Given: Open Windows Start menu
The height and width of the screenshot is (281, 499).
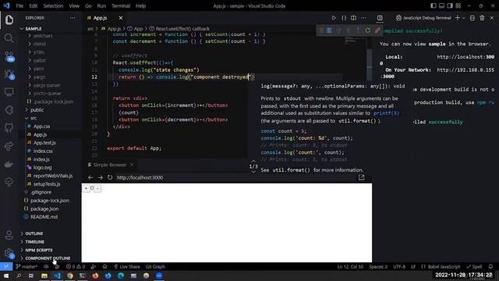Looking at the screenshot, I should click(x=6, y=276).
